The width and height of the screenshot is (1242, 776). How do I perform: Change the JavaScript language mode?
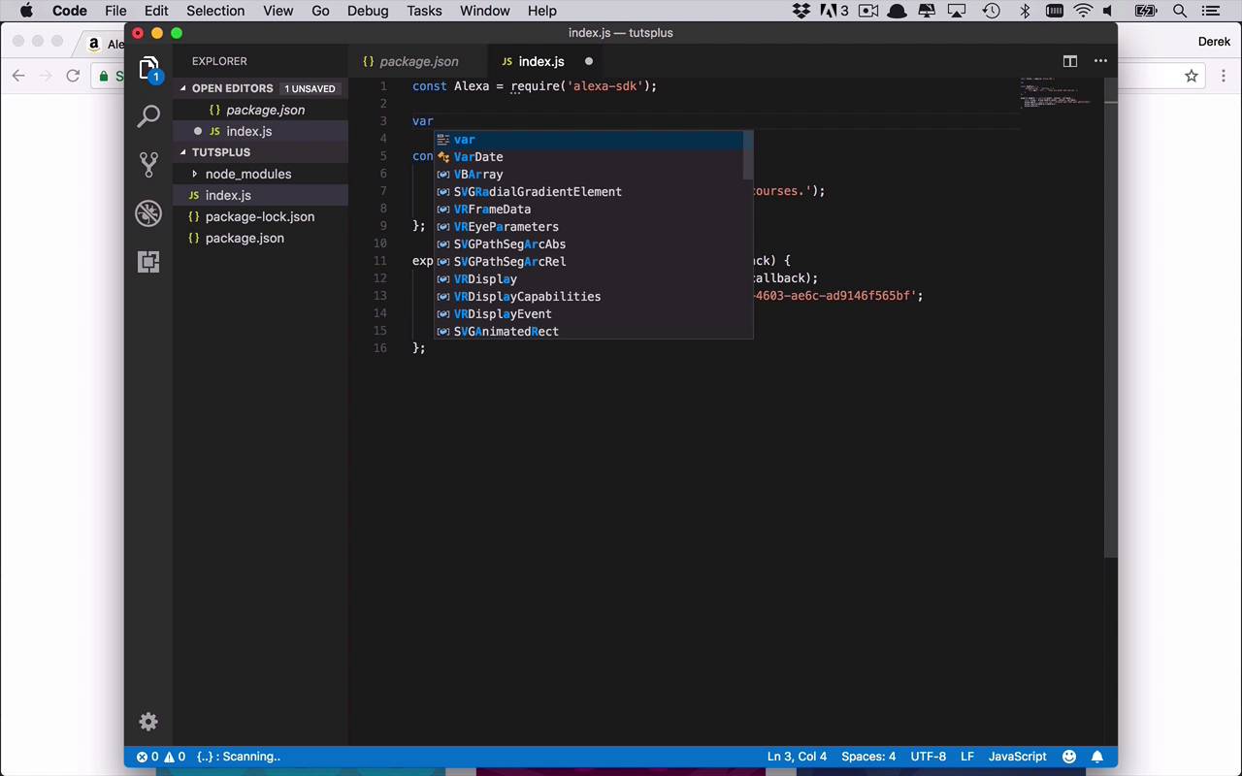[1017, 757]
